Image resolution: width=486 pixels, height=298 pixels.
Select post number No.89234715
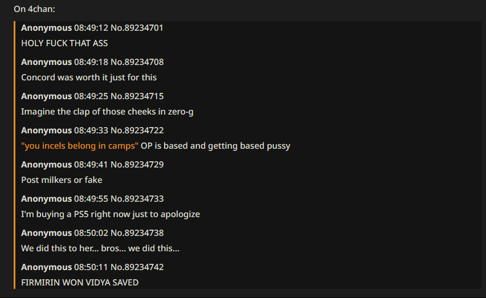(137, 96)
